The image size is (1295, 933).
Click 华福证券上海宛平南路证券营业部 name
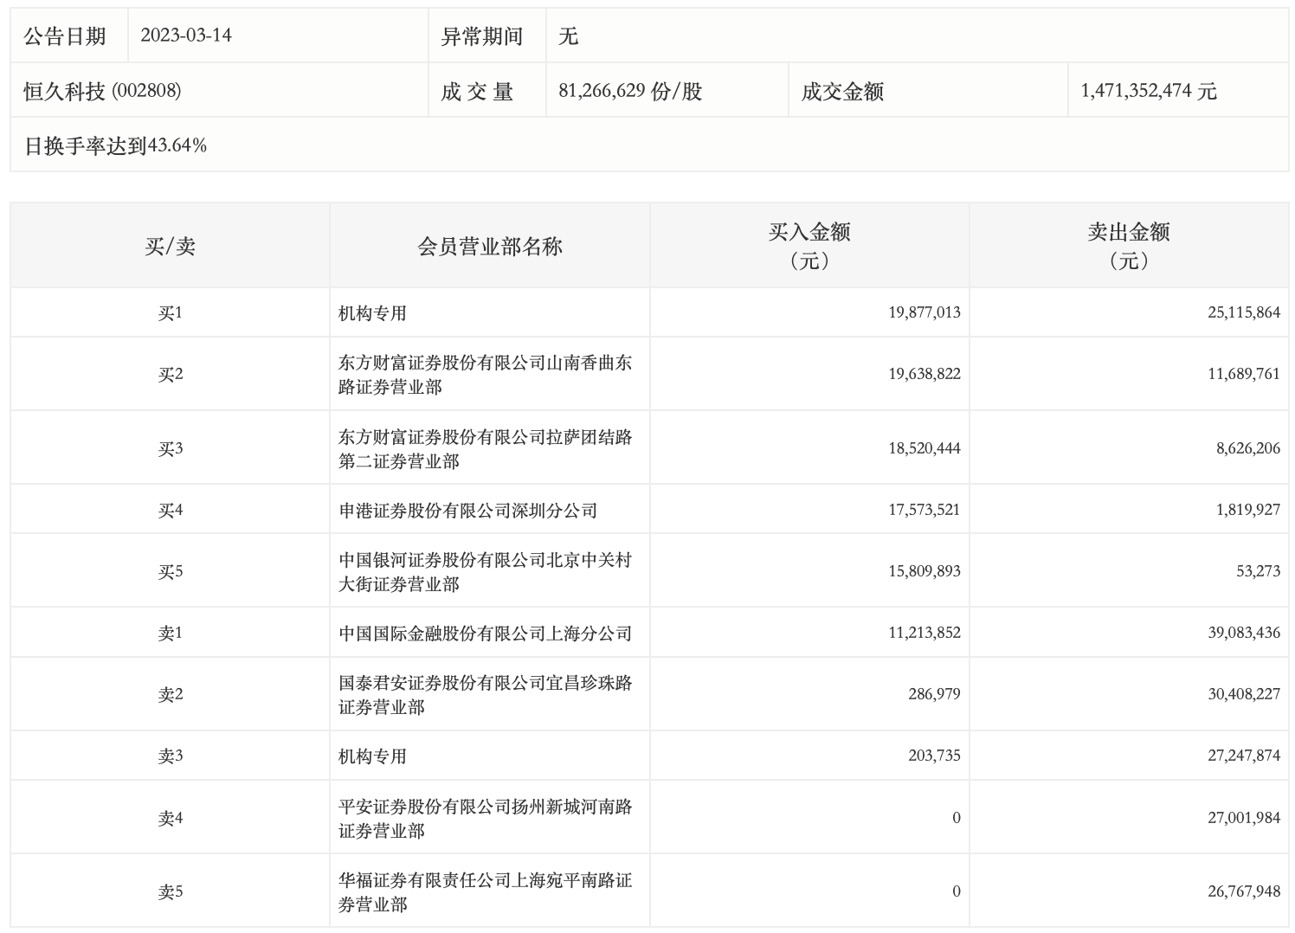486,892
